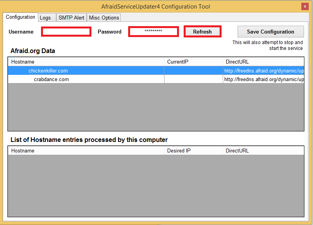This screenshot has height=225, width=313.
Task: Switch to the Logs tab
Action: 45,18
